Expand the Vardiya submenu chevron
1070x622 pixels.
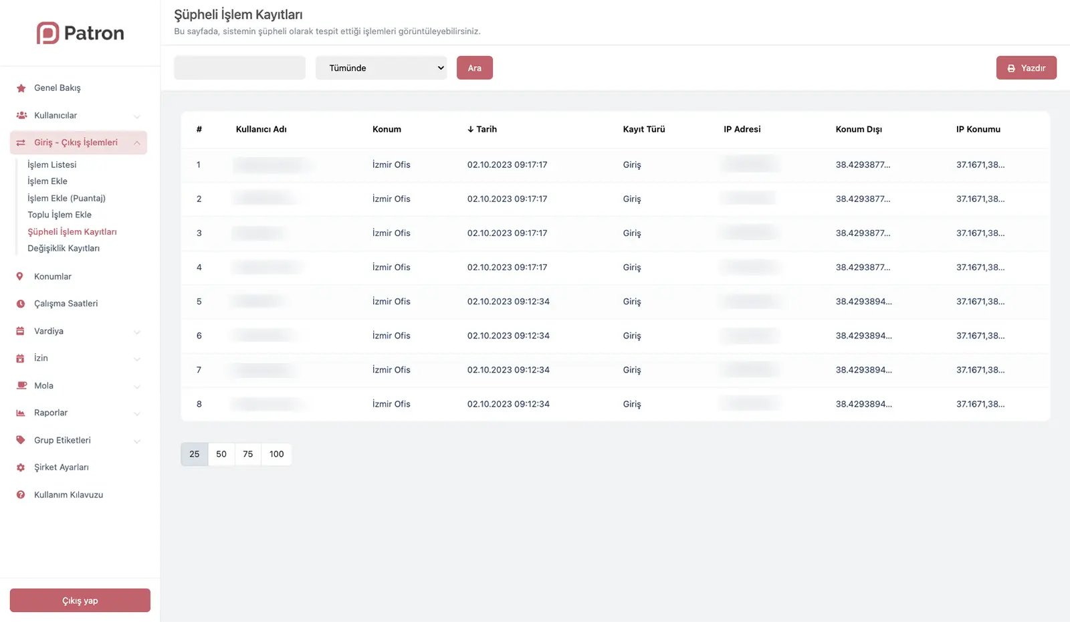coord(137,332)
